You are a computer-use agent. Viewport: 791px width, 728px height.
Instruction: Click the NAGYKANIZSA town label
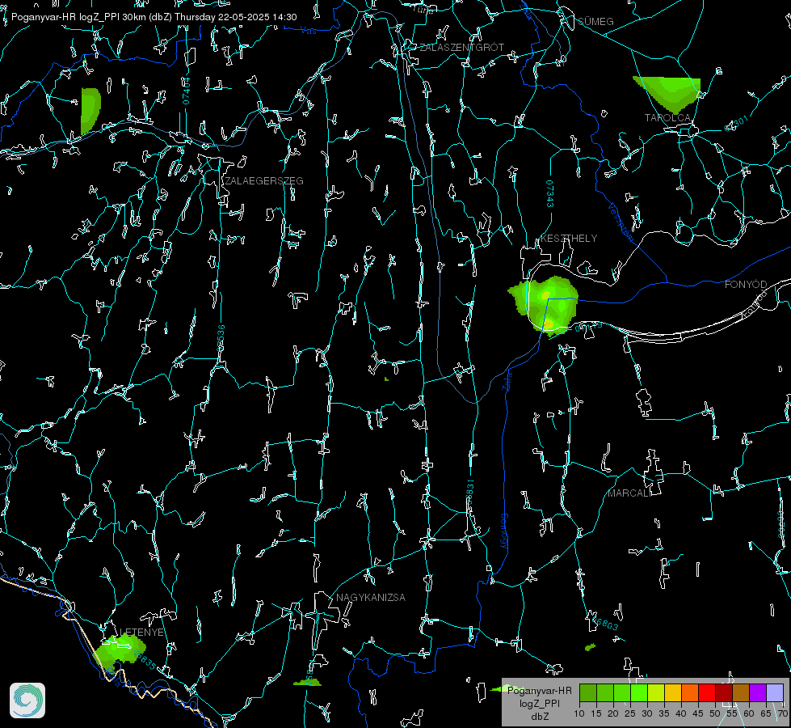pyautogui.click(x=371, y=597)
